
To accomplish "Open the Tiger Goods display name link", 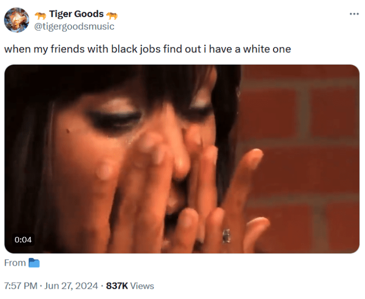I will 77,14.
